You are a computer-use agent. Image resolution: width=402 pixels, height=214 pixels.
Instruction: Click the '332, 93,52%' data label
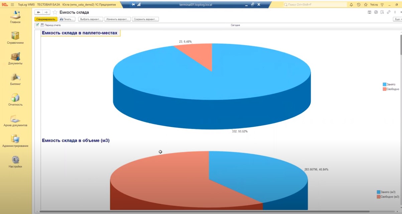pyautogui.click(x=240, y=131)
